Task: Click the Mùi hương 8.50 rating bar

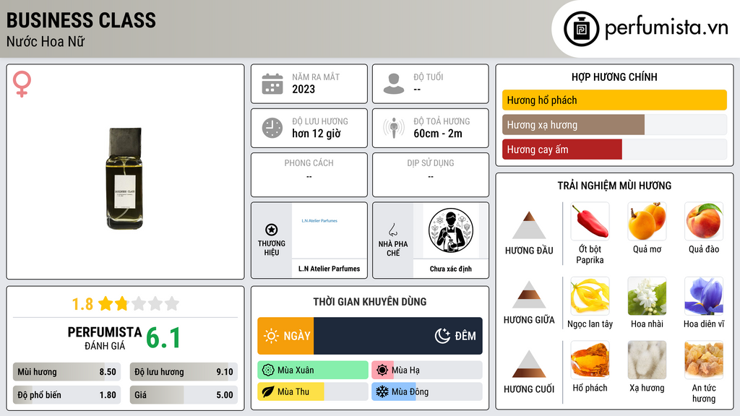Action: tap(66, 372)
